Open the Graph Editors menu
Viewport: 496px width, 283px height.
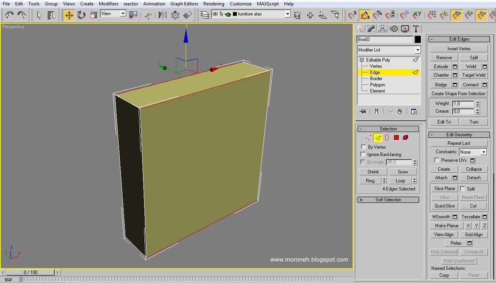(184, 4)
